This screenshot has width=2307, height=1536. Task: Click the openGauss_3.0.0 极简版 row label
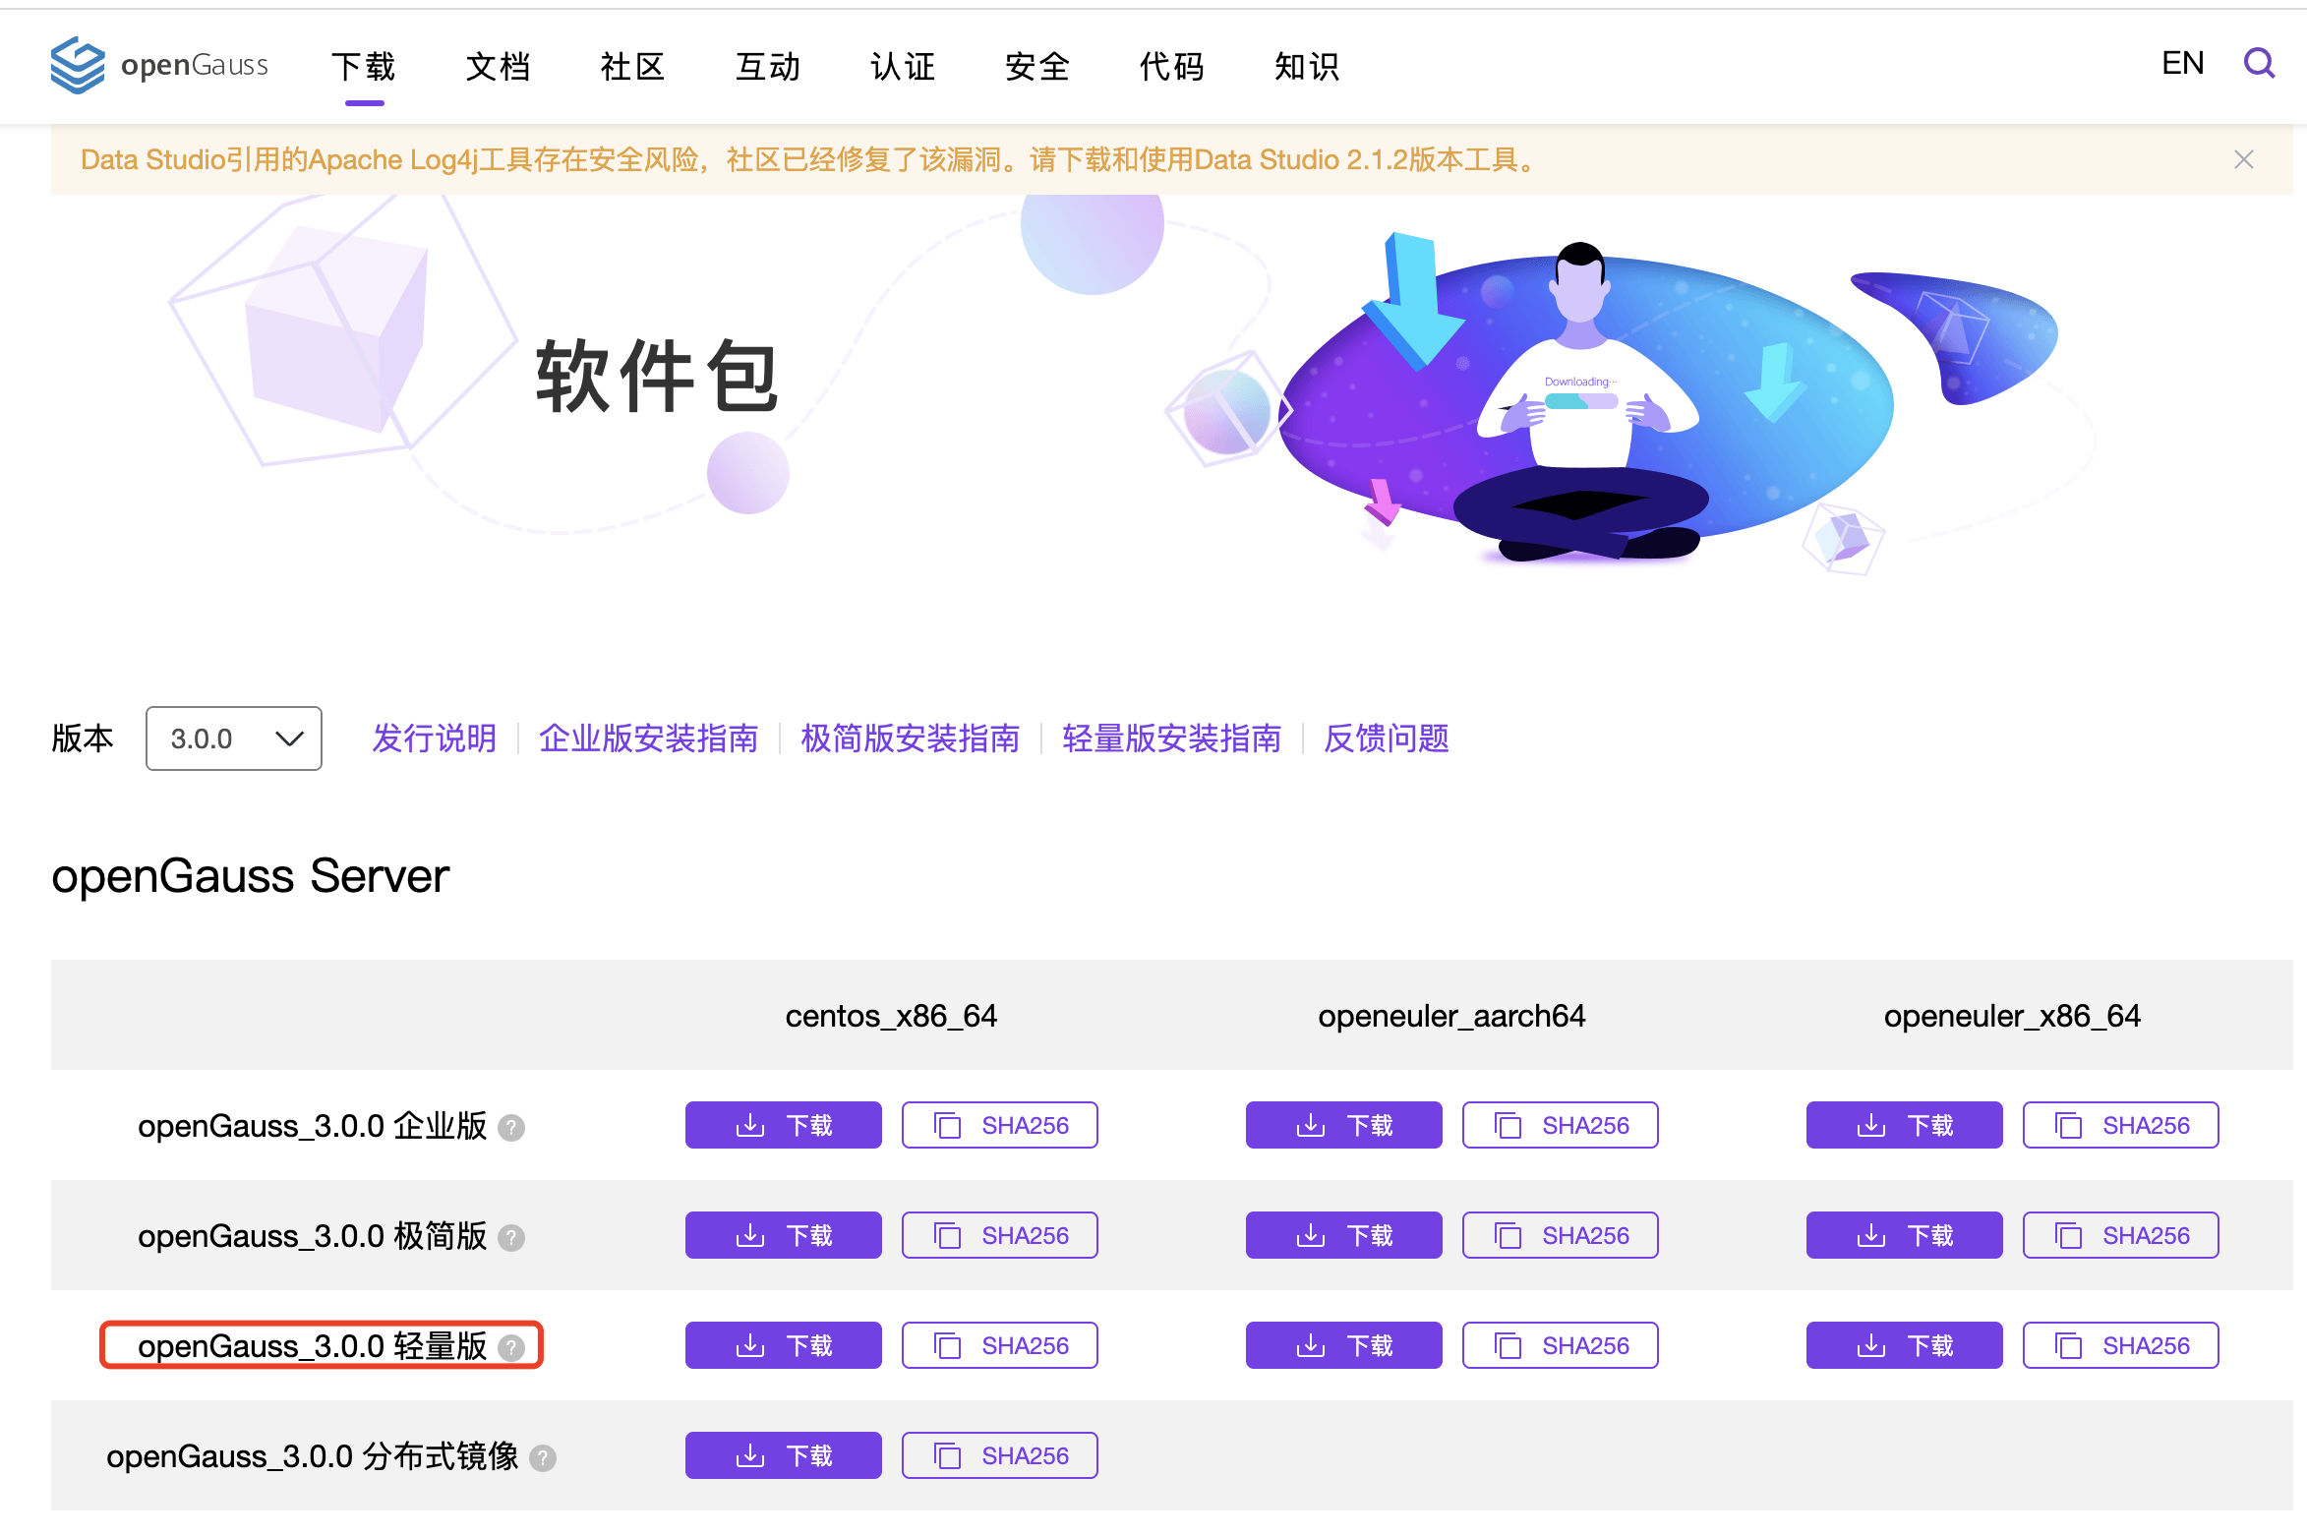[312, 1236]
